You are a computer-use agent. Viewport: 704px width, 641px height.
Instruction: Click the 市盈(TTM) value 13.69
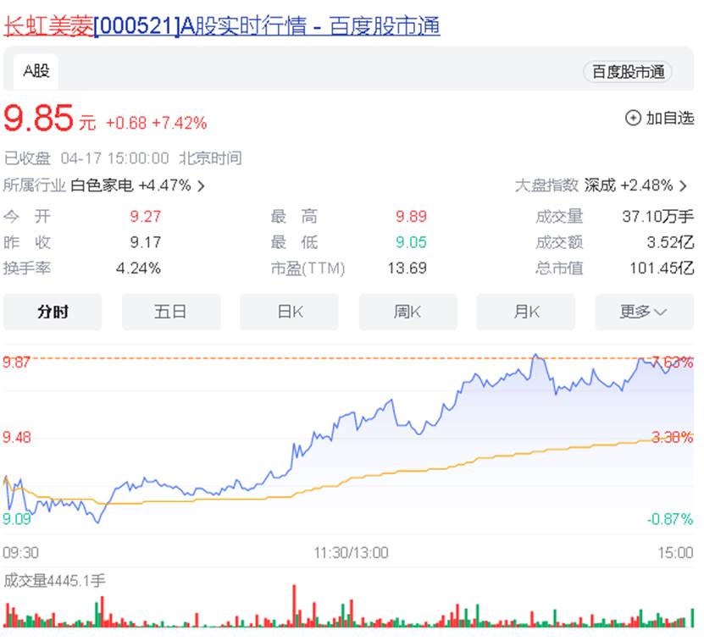click(x=407, y=268)
